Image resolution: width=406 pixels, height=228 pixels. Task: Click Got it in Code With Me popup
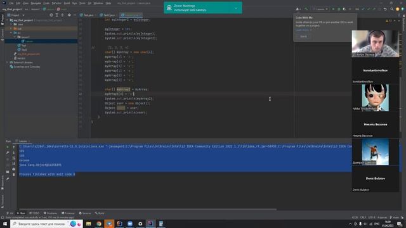pyautogui.click(x=303, y=37)
